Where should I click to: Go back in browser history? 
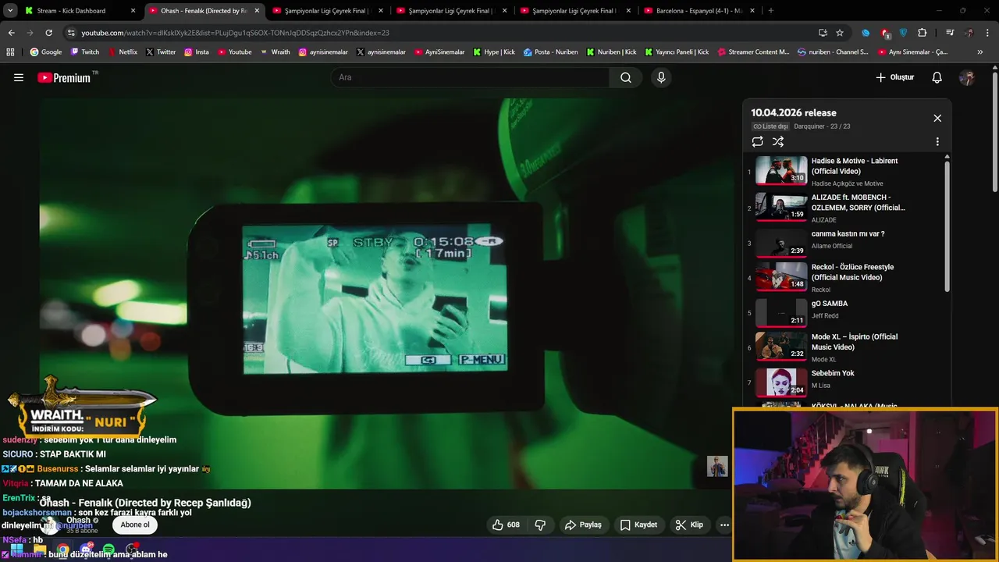tap(11, 33)
